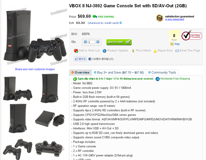This screenshot has height=160, width=206.
Task: Follow Share your own customer images link
Action: tap(35, 69)
